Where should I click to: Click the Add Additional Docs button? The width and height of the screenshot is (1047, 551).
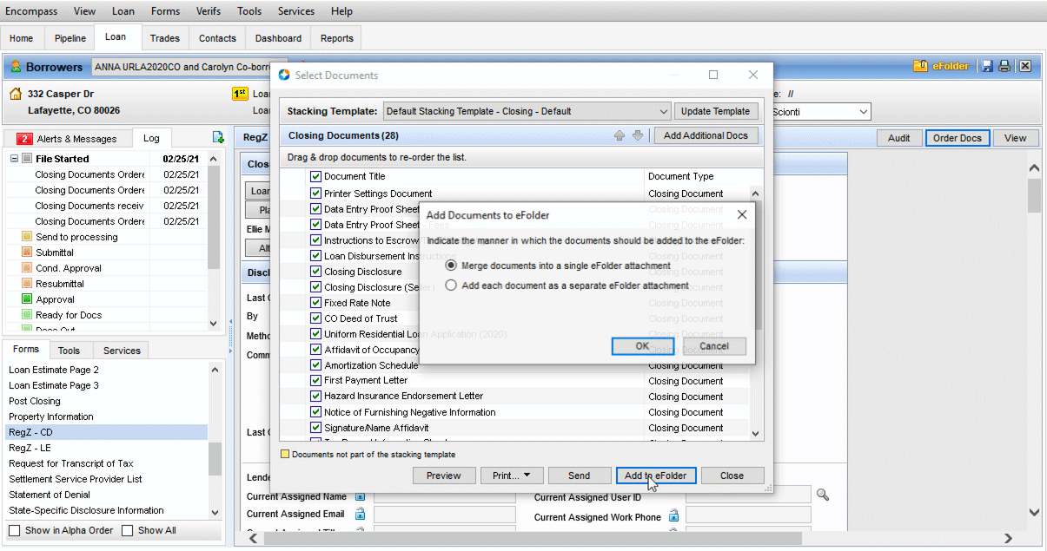706,135
